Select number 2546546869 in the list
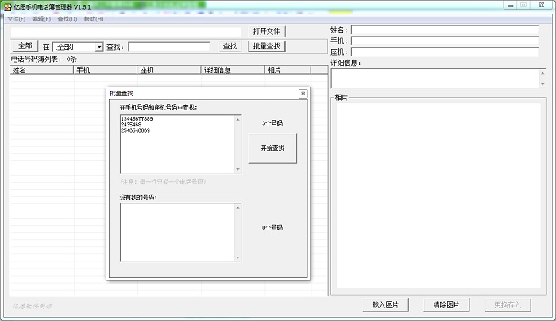The height and width of the screenshot is (321, 556). [136, 130]
